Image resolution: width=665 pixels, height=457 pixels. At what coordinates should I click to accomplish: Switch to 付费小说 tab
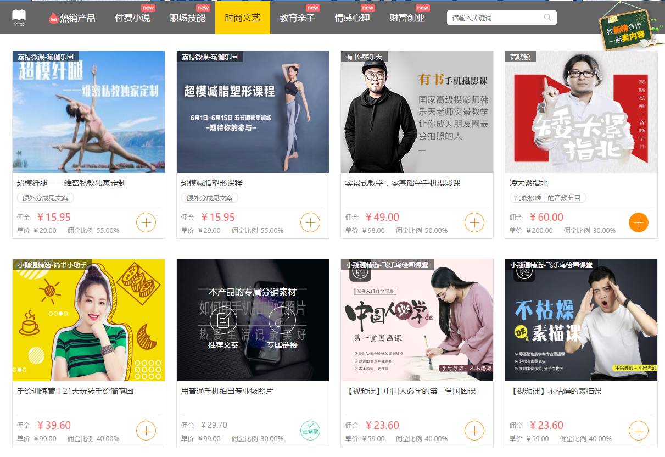tap(132, 18)
